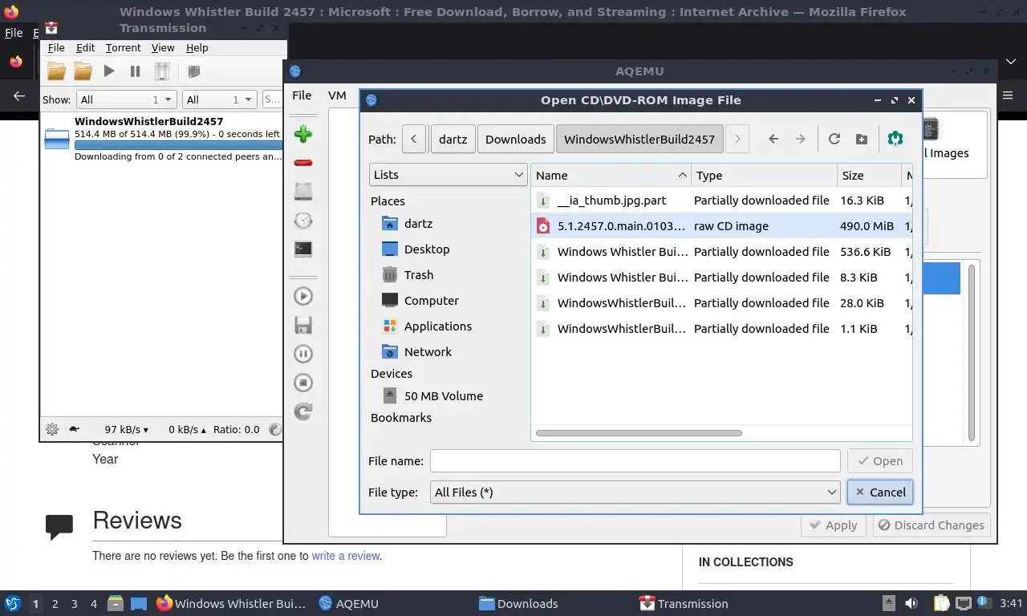Open Transmission's Edit menu
This screenshot has width=1027, height=616.
[x=85, y=48]
